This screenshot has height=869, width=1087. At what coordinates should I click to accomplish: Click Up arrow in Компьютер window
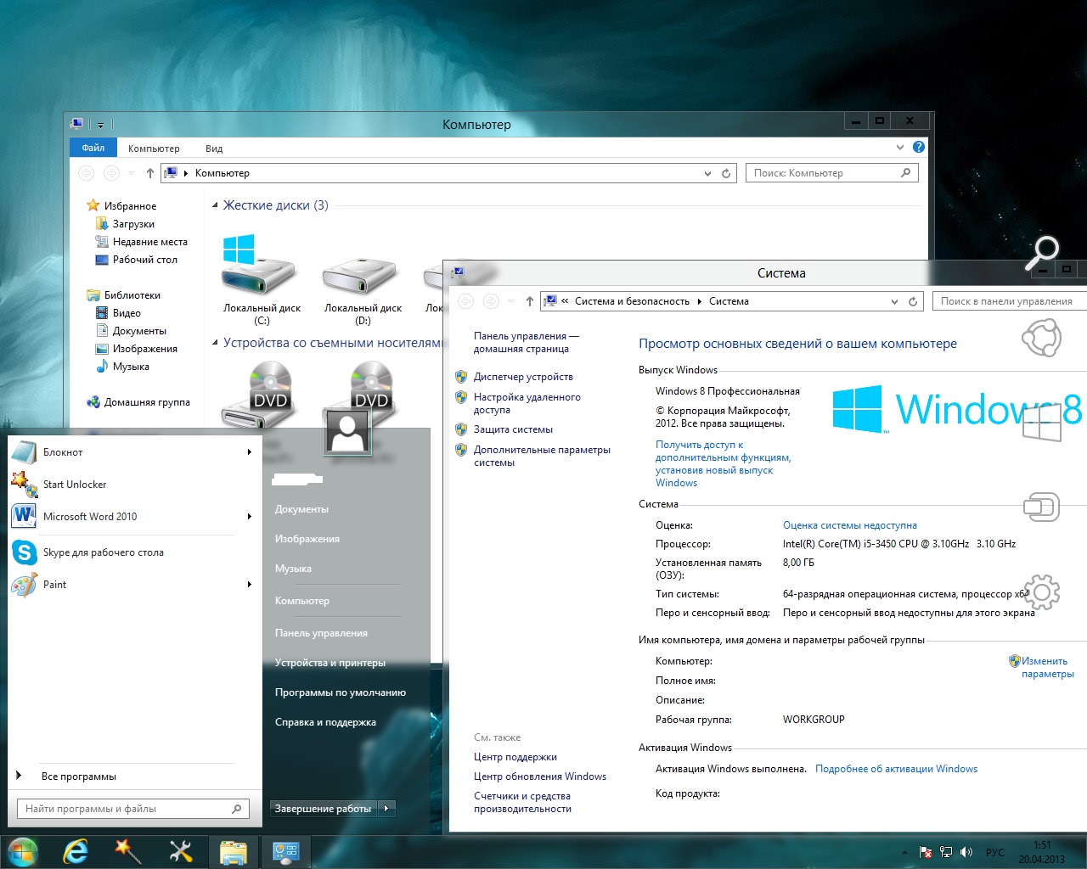click(150, 173)
